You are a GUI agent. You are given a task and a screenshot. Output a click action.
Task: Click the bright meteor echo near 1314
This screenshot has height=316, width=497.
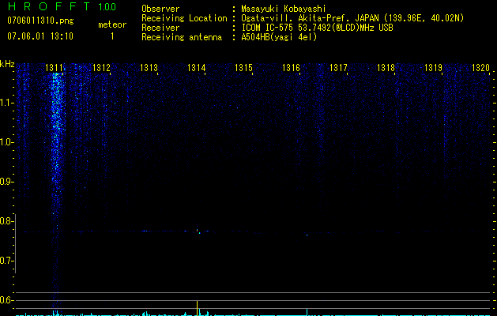(198, 231)
